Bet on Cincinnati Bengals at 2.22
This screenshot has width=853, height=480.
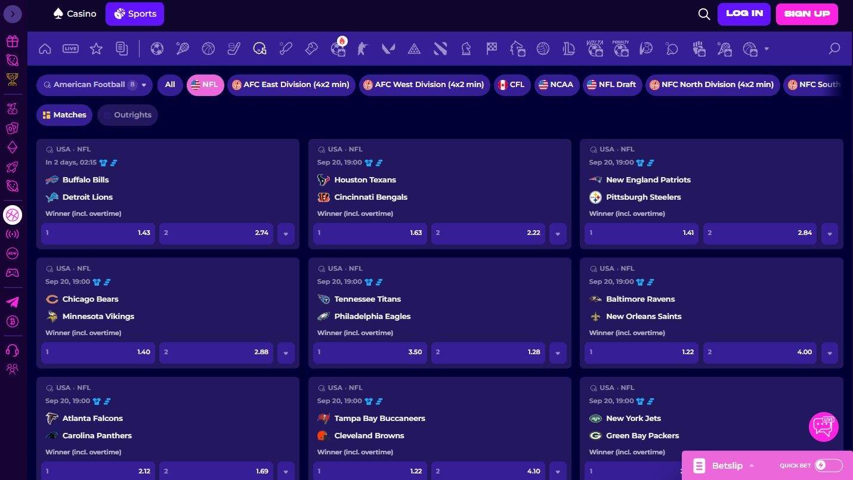pos(488,234)
